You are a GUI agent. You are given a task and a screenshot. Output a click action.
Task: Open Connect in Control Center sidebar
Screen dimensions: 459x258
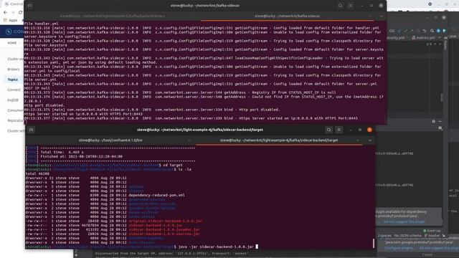(14, 90)
